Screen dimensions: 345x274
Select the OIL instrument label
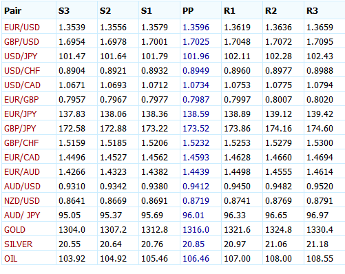(x=10, y=259)
